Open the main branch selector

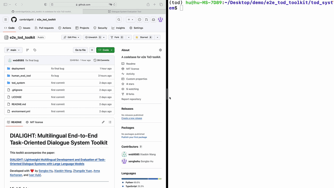pyautogui.click(x=13, y=50)
